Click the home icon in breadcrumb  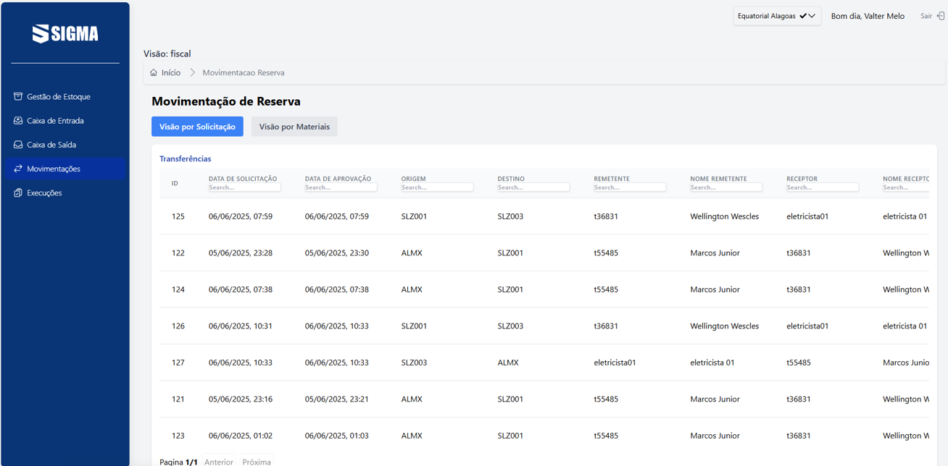[154, 72]
